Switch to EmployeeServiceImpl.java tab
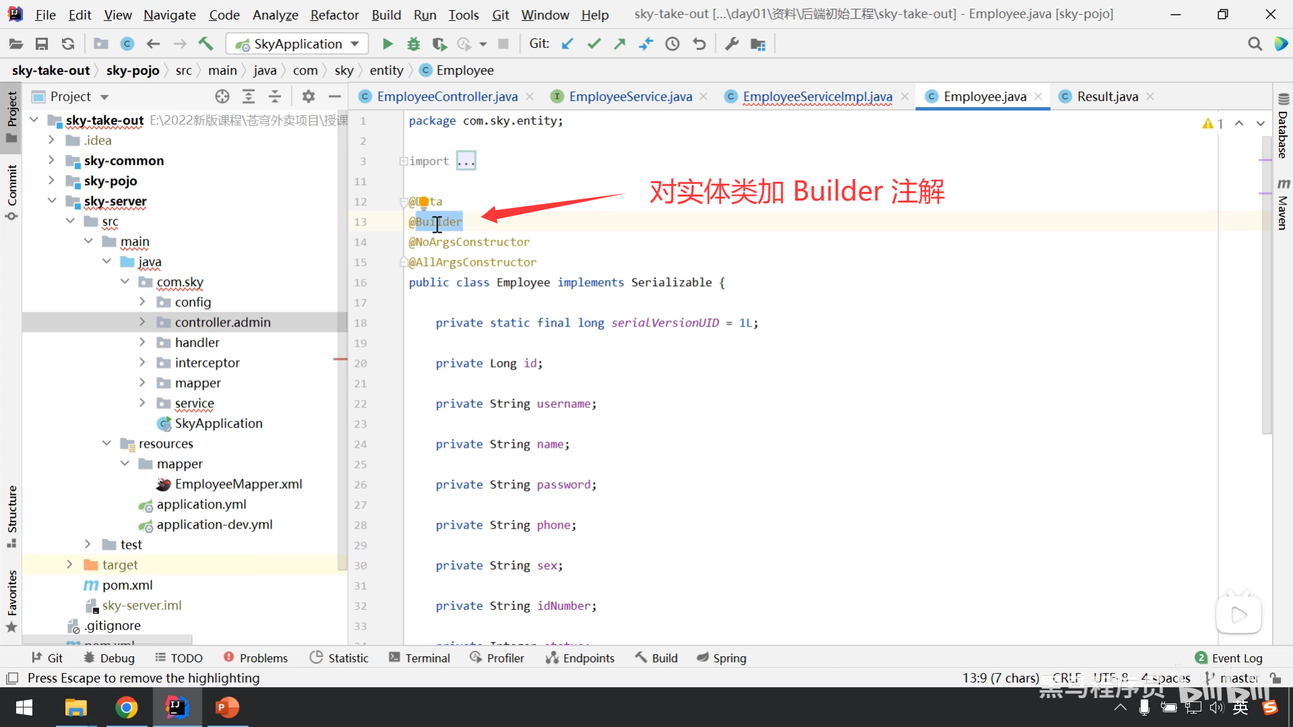Viewport: 1293px width, 727px height. pos(817,96)
